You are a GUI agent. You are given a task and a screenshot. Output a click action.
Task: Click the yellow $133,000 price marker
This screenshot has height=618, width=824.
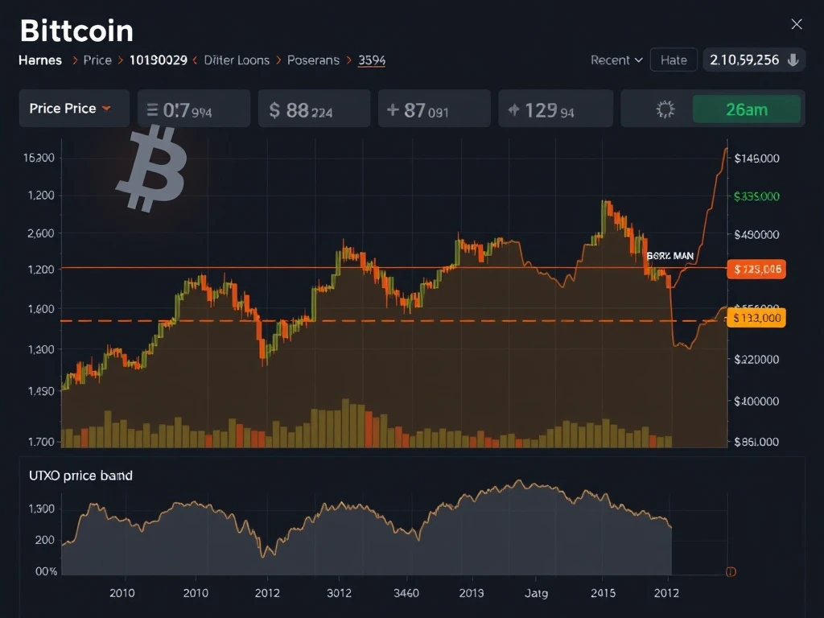coord(756,318)
